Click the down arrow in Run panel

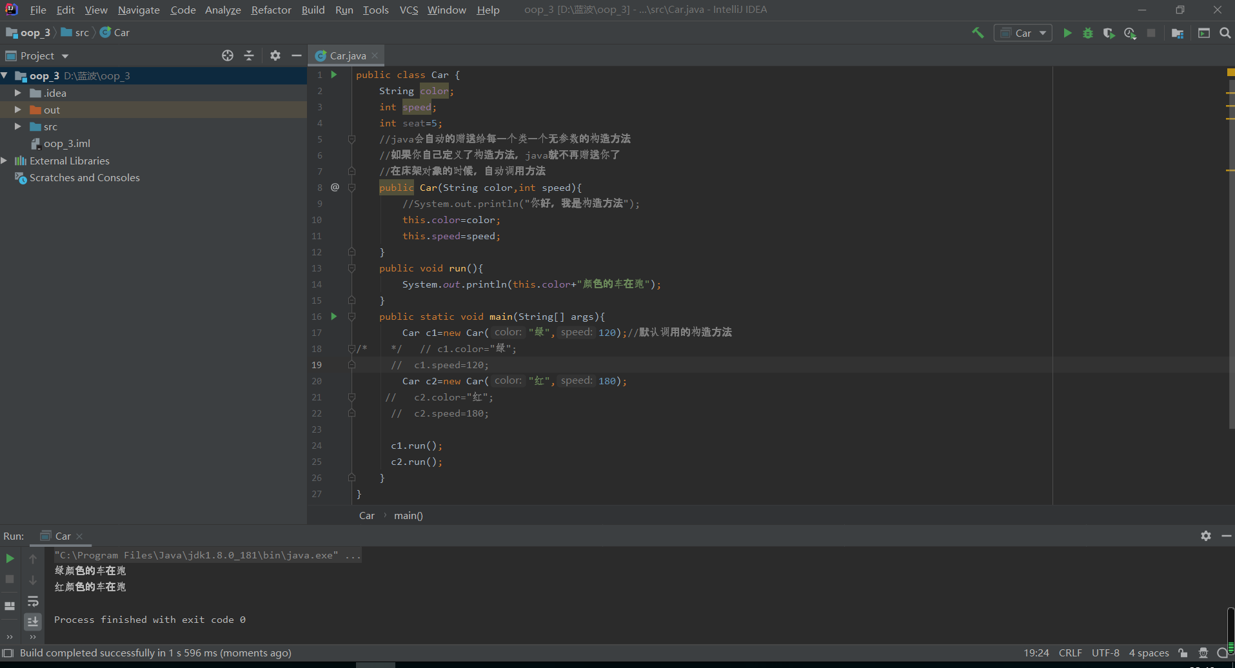(x=33, y=580)
